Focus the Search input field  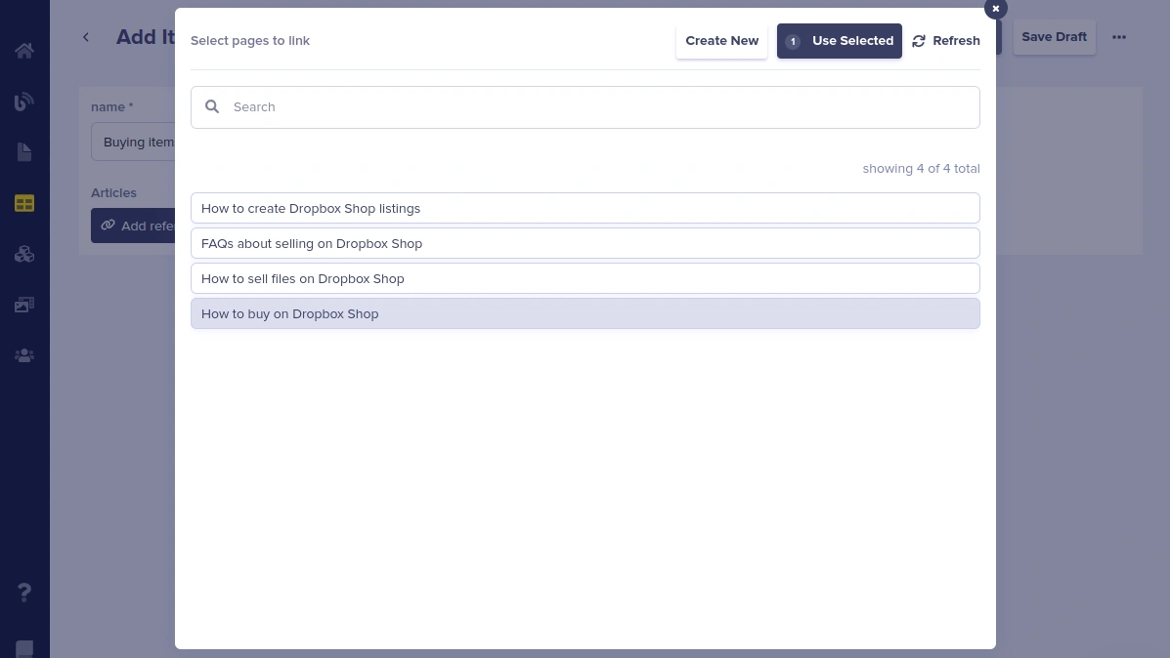point(585,107)
